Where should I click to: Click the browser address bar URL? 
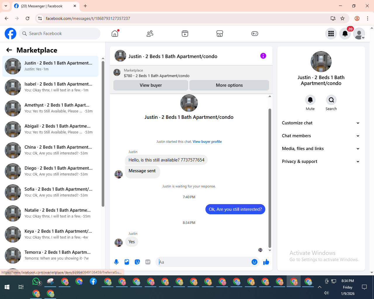pos(88,18)
